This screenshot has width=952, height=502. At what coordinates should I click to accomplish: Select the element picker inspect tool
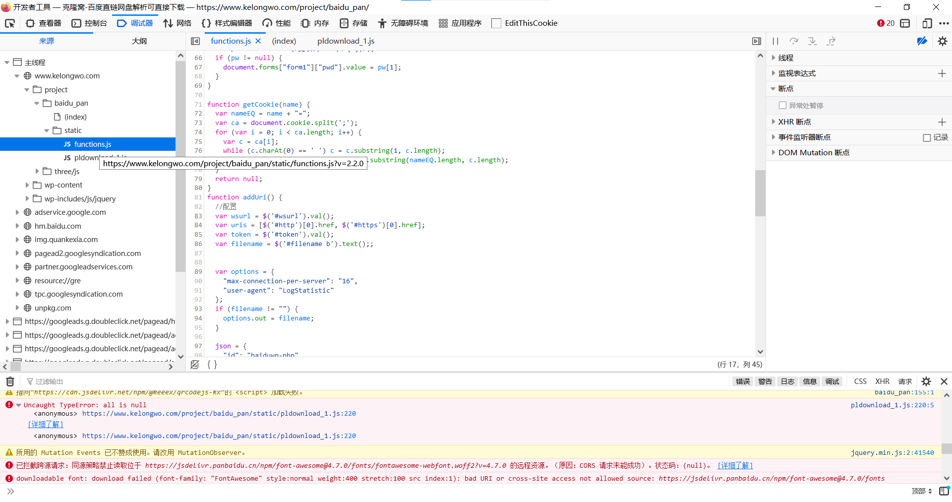coord(10,23)
